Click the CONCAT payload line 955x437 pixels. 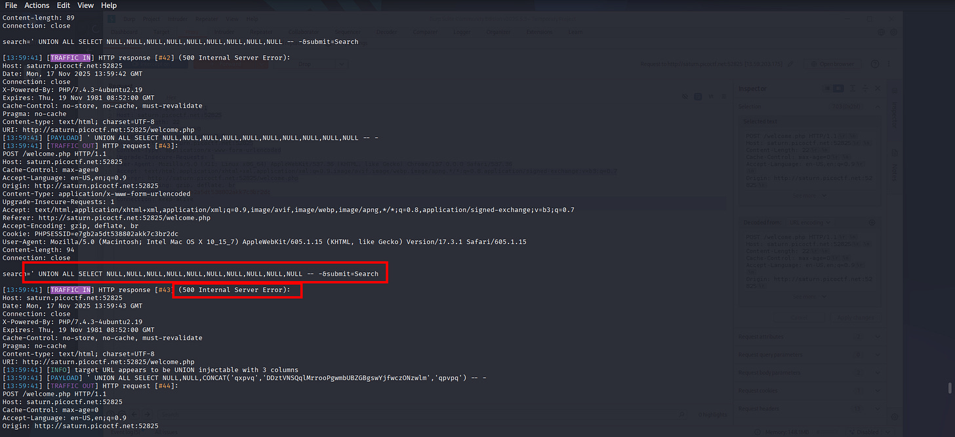(244, 378)
